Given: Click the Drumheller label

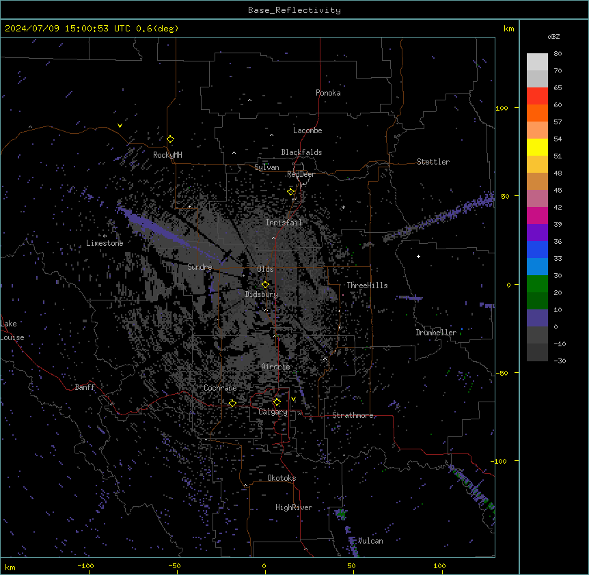Looking at the screenshot, I should [436, 333].
